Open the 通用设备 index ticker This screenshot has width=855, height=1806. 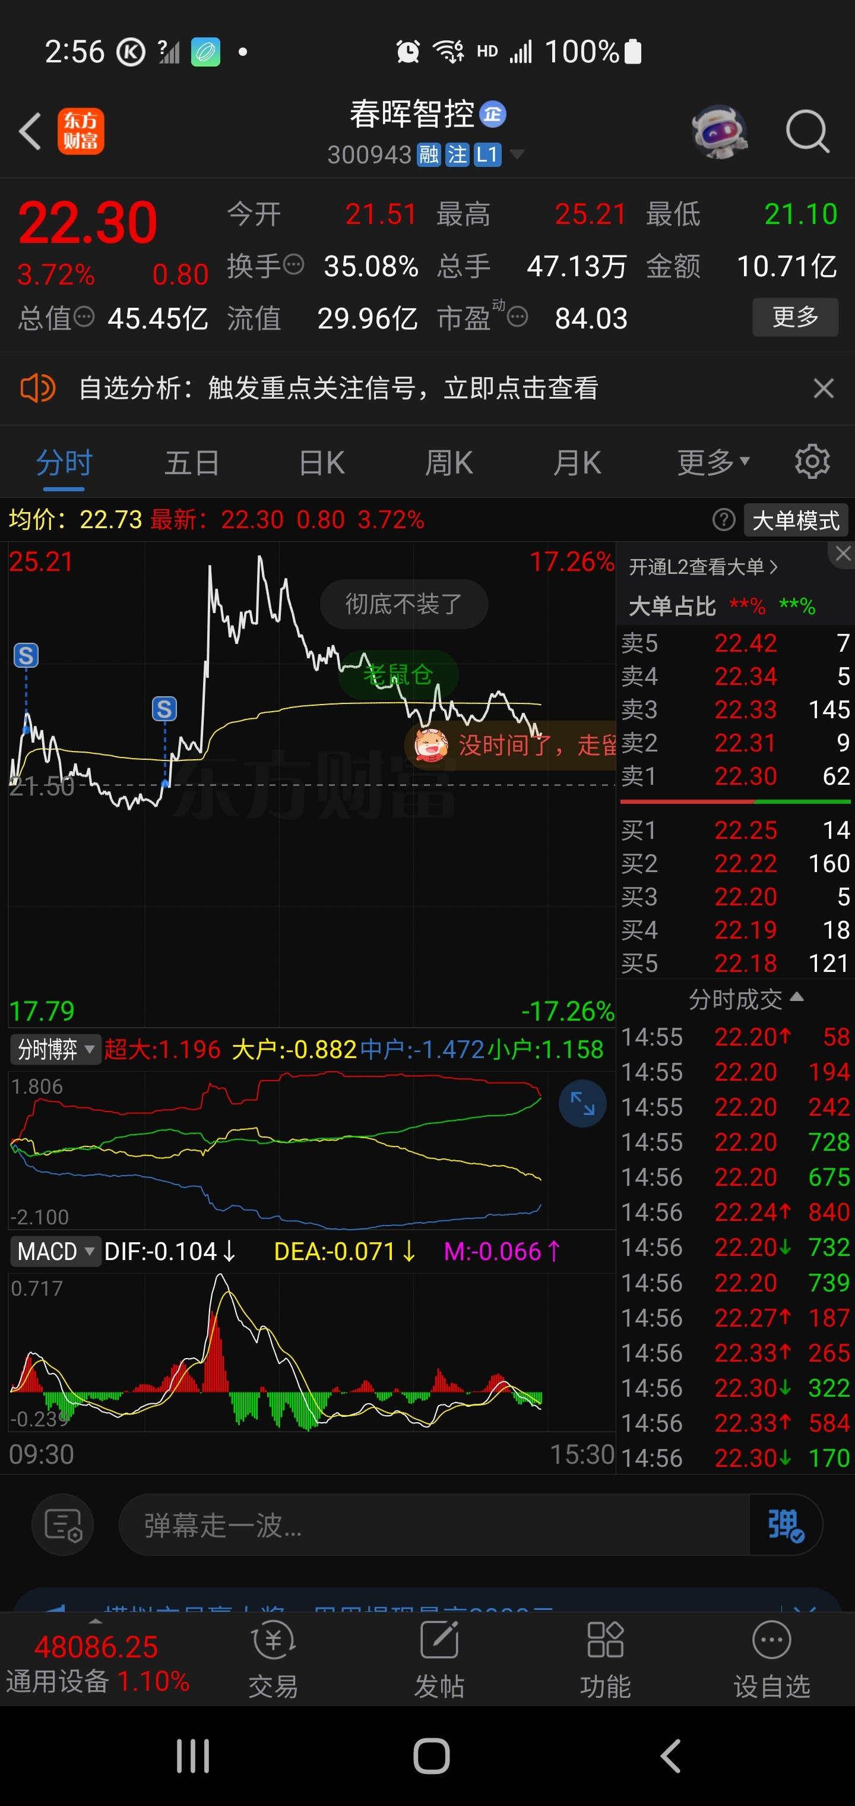97,1662
